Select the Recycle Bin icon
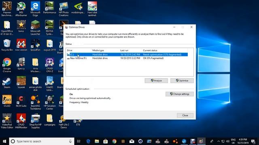Viewport: 259px width, 145px height. tap(7, 45)
